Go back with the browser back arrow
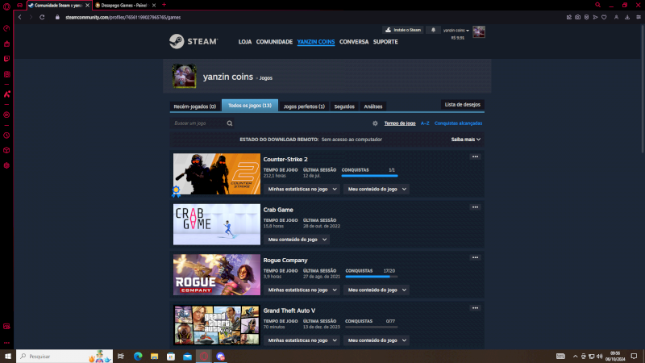645x363 pixels. click(19, 17)
